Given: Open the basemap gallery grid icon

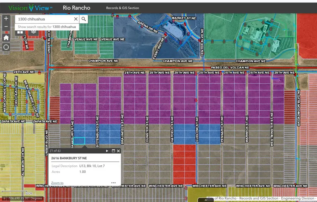Looking at the screenshot, I should click(20, 32).
